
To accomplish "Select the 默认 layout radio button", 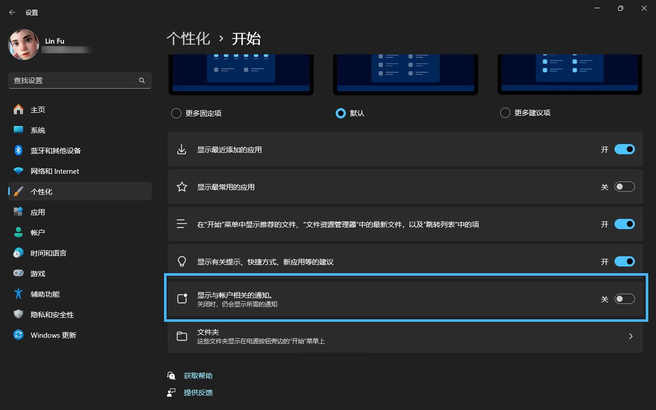I will pos(341,113).
